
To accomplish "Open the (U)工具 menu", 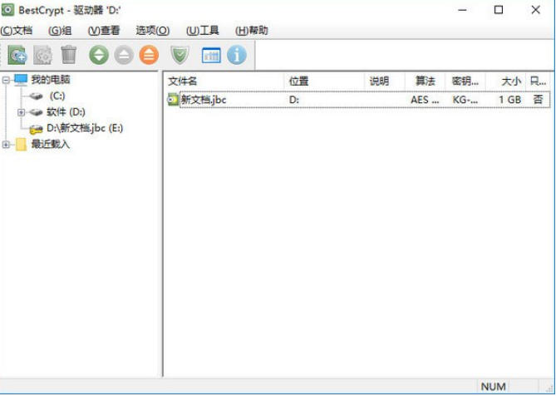I will click(203, 31).
